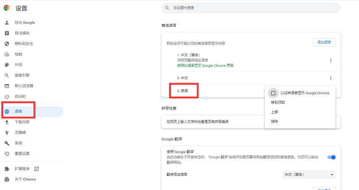Select 移到顶部 in context menu
This screenshot has height=190, width=359.
pyautogui.click(x=278, y=102)
